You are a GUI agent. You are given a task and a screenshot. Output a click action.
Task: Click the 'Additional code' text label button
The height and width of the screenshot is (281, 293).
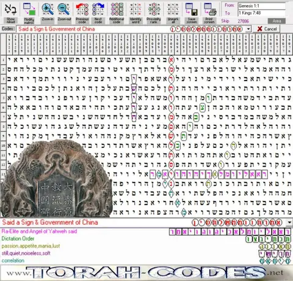117,21
